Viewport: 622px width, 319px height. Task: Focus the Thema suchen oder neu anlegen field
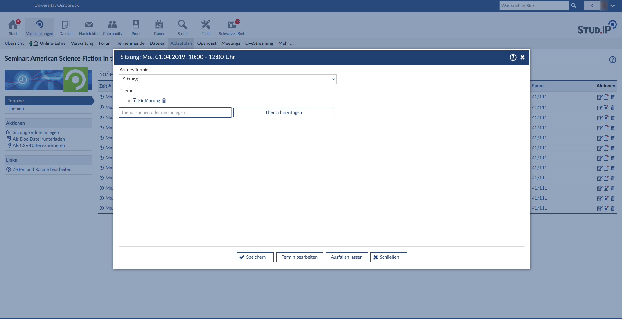coord(175,113)
